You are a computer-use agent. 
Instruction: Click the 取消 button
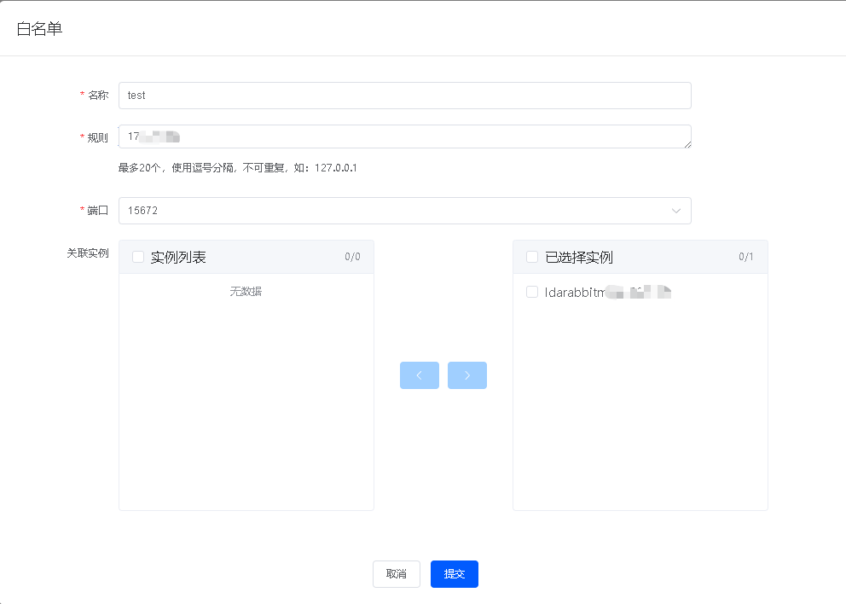pos(396,574)
